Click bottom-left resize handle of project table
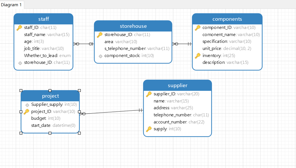The height and width of the screenshot is (168, 296). (21, 133)
